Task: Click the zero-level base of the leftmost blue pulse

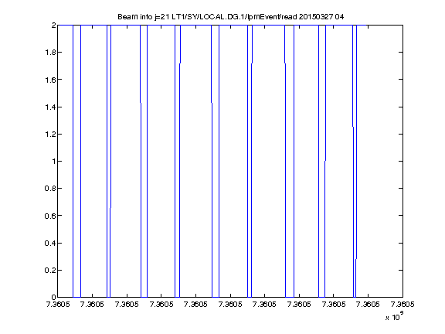Action: [77, 297]
